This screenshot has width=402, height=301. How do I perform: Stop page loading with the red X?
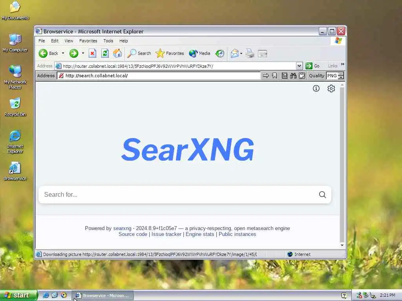tap(92, 53)
